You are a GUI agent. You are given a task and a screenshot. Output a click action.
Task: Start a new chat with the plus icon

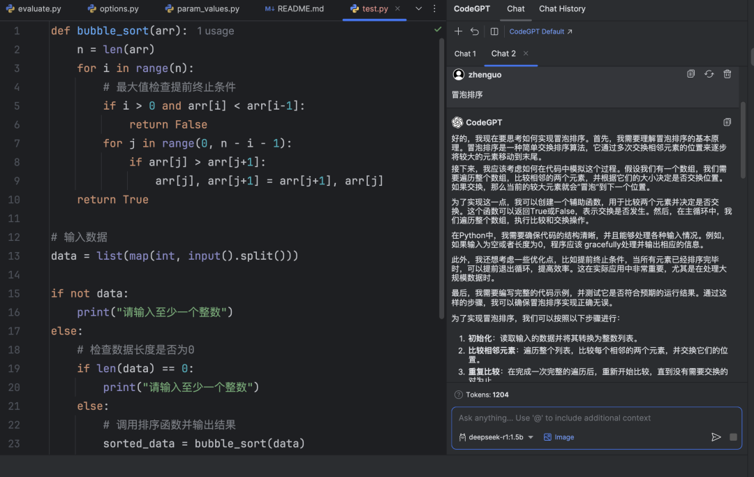point(458,31)
